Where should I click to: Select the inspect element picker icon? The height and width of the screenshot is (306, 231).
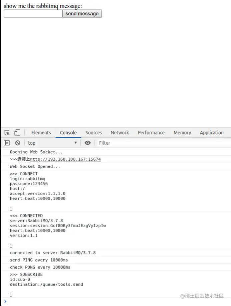click(x=7, y=133)
